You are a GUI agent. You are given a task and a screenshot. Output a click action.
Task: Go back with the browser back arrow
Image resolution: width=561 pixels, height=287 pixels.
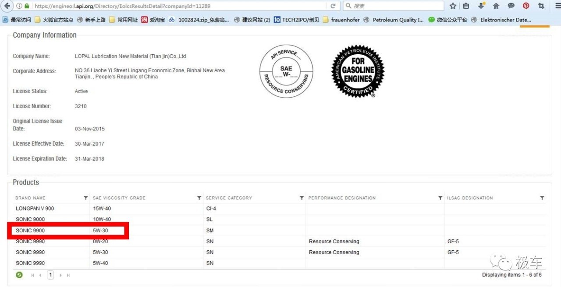[x=7, y=6]
